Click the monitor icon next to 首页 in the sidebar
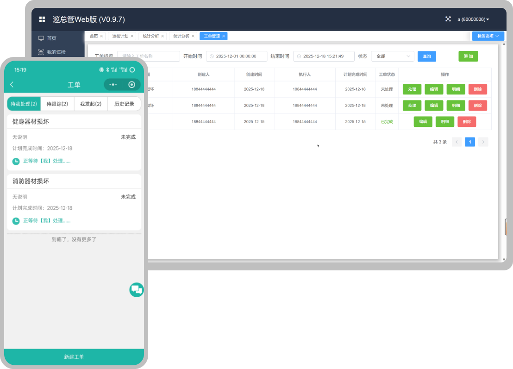 [41, 38]
